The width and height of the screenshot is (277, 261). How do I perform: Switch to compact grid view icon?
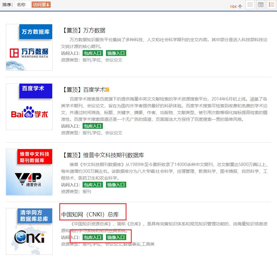coord(250,5)
